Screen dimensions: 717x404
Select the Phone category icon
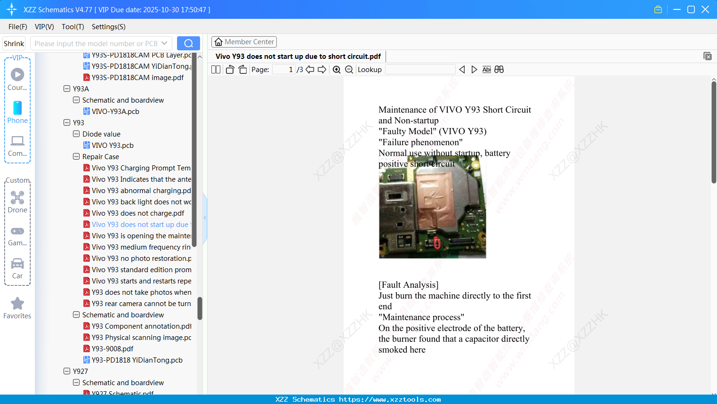(x=17, y=112)
